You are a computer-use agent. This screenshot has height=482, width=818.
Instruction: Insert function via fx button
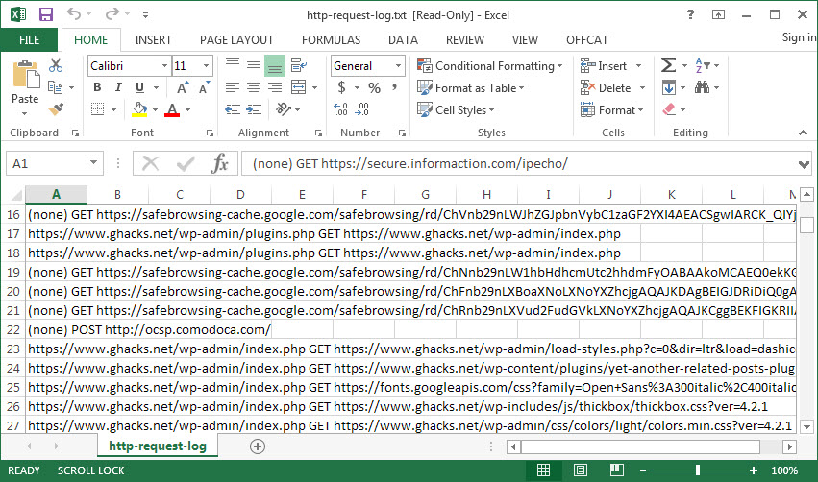tap(219, 163)
